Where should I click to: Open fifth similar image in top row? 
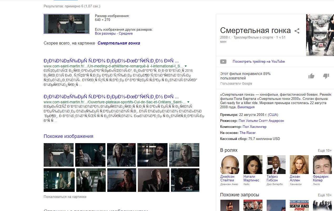tap(184, 155)
